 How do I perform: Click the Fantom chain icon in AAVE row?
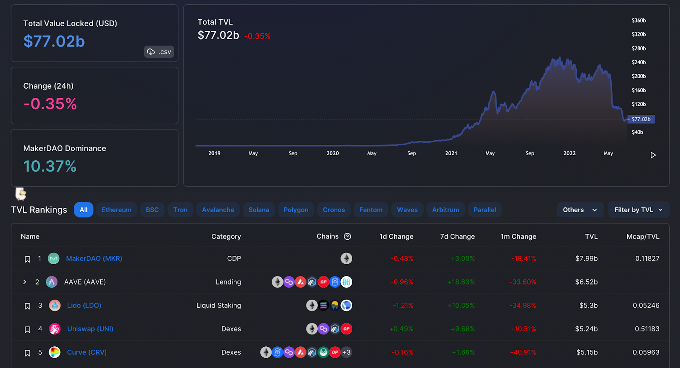[x=335, y=282]
